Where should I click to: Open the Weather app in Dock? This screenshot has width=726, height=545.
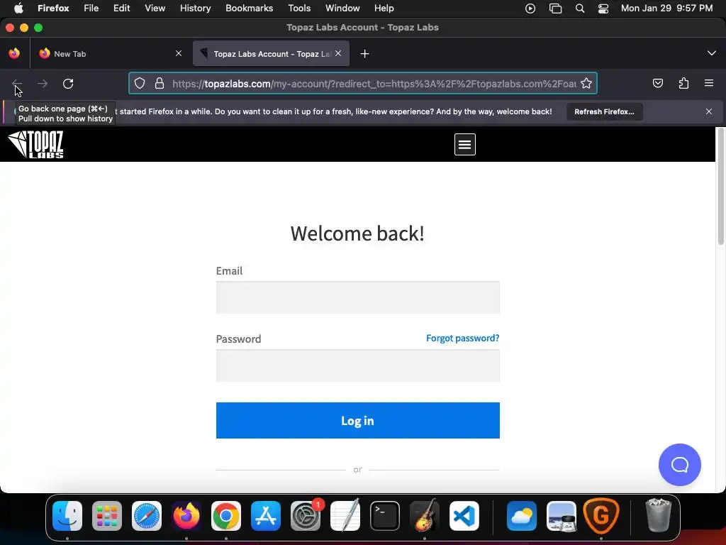coord(521,516)
